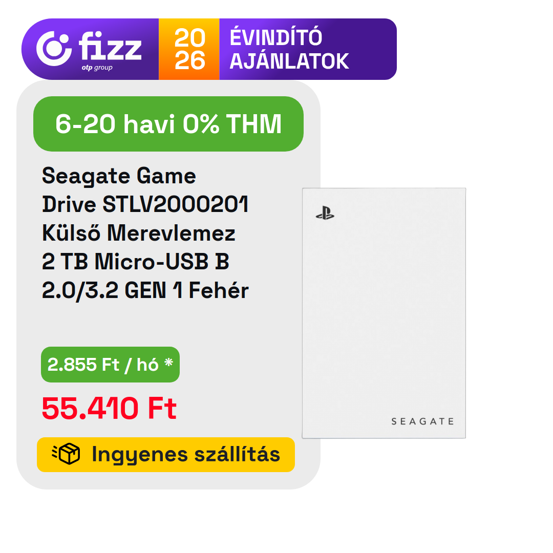Viewport: 553px width, 553px height.
Task: Open the Seagate Game product title
Action: click(x=119, y=176)
